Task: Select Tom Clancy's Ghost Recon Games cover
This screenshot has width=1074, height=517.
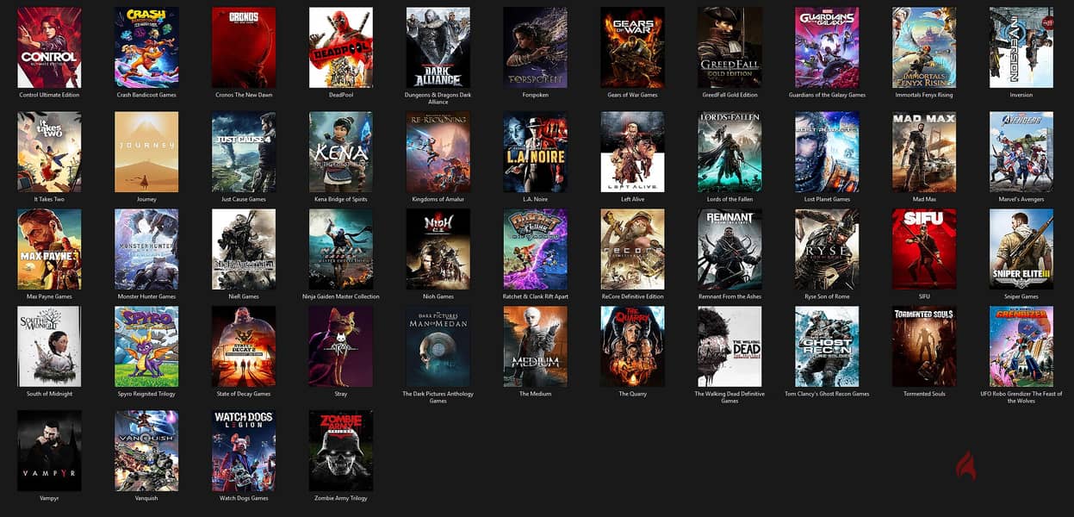Action: point(827,346)
